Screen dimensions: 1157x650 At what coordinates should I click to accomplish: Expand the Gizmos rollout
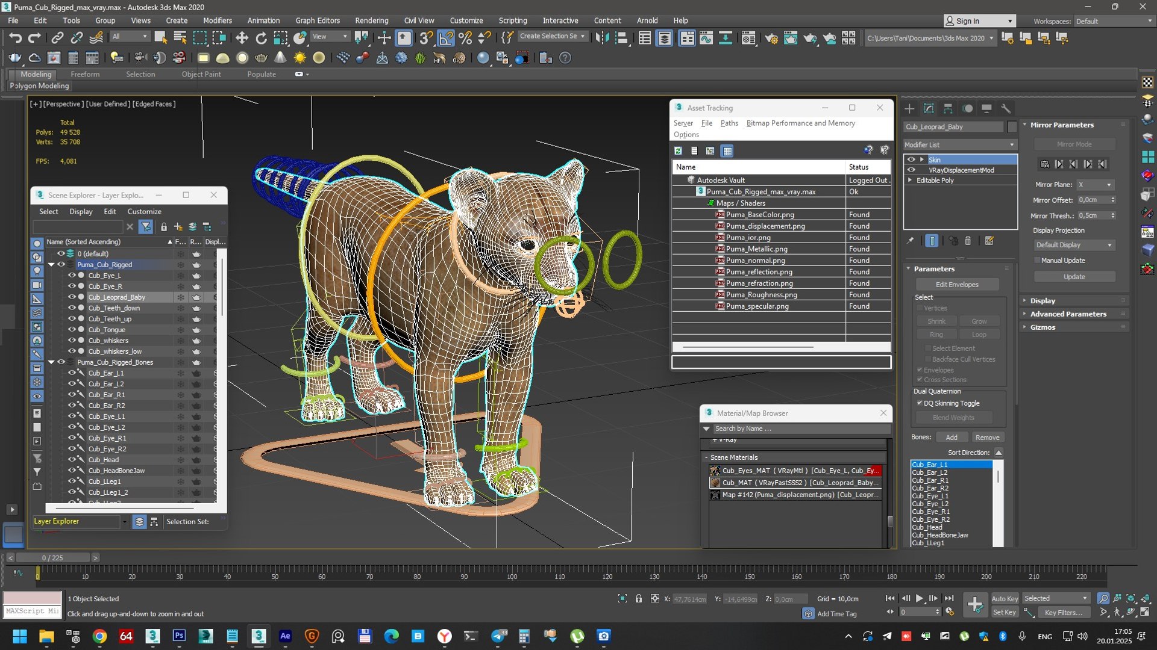[x=1074, y=327]
